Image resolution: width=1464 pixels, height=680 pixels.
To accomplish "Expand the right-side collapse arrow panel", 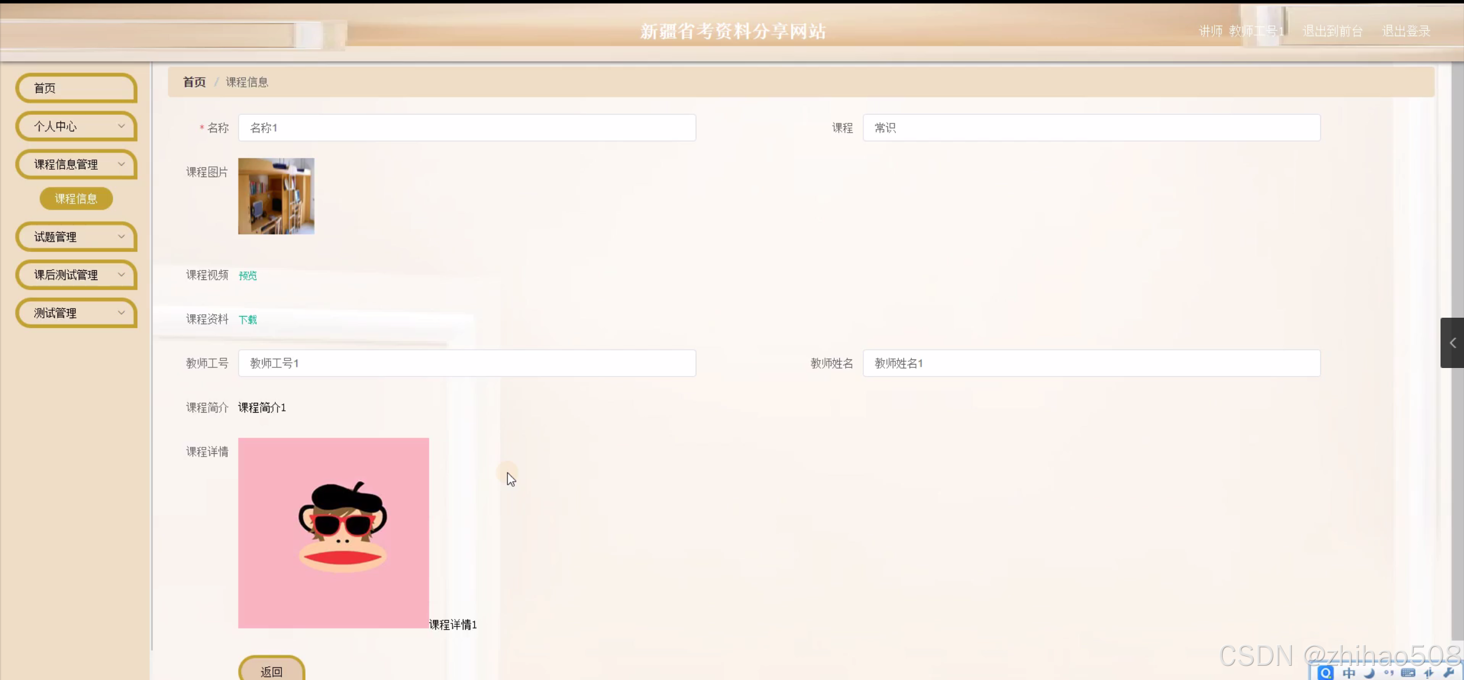I will coord(1452,343).
